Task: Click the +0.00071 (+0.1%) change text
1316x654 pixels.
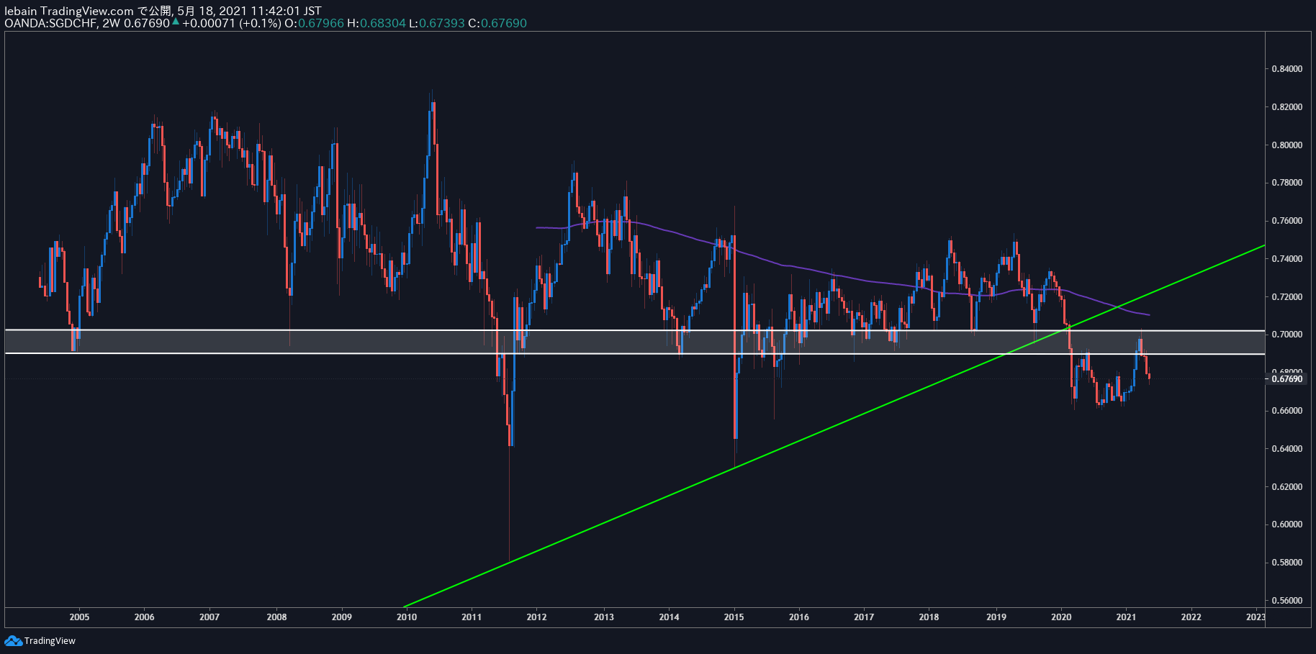Action: (x=232, y=23)
